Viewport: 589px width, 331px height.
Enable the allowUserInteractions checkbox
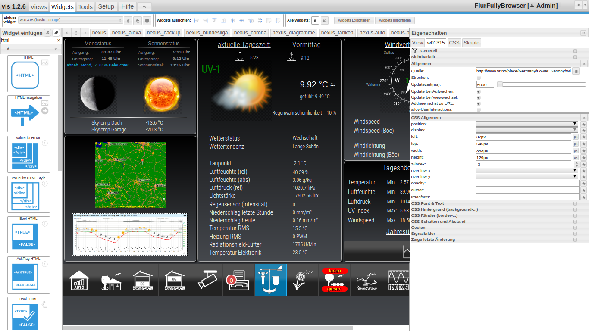479,109
